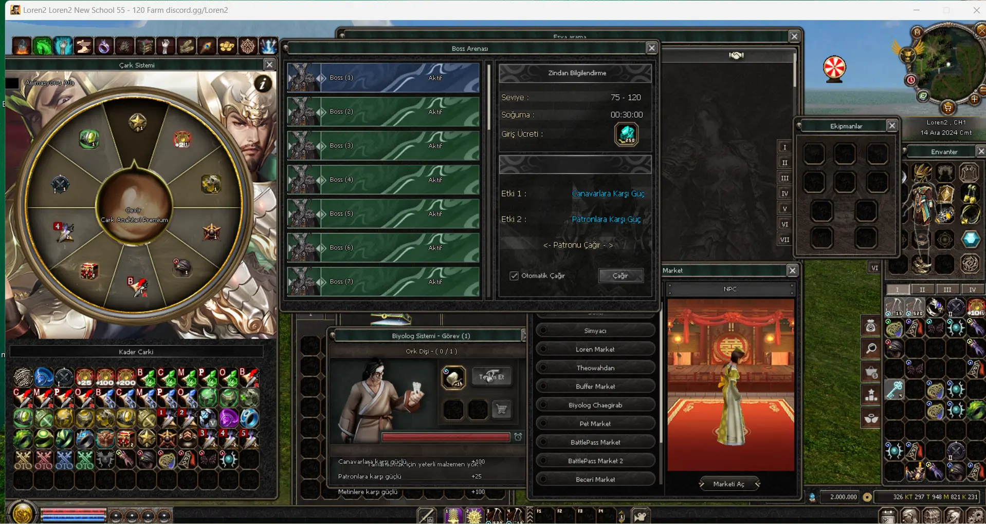Click the magnifier search icon beside inventory
Screen dimensions: 986x524
[x=871, y=349]
